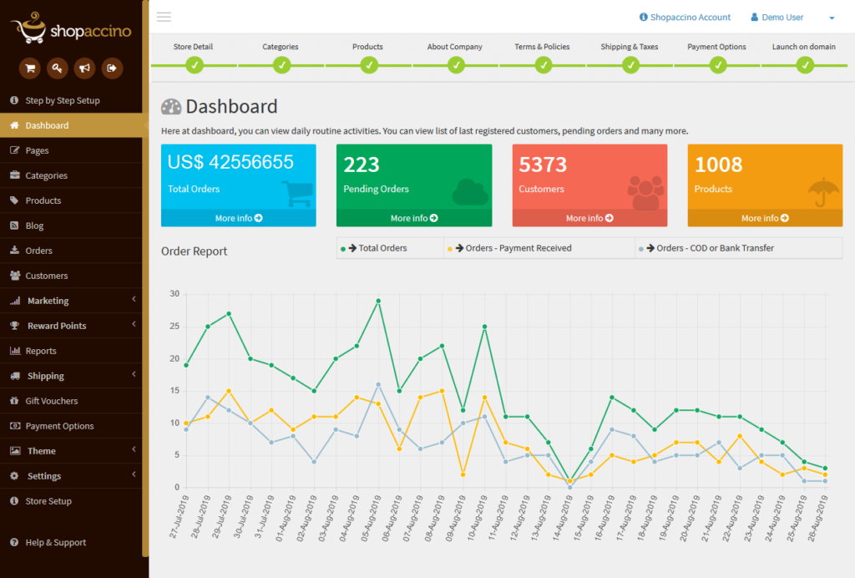Click the checkmark under Payment Options step

coord(716,65)
